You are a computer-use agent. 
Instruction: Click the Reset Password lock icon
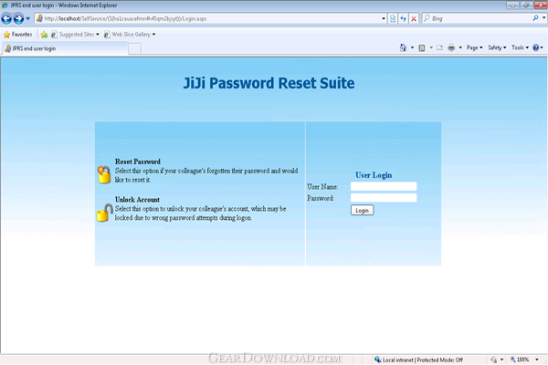tap(104, 174)
